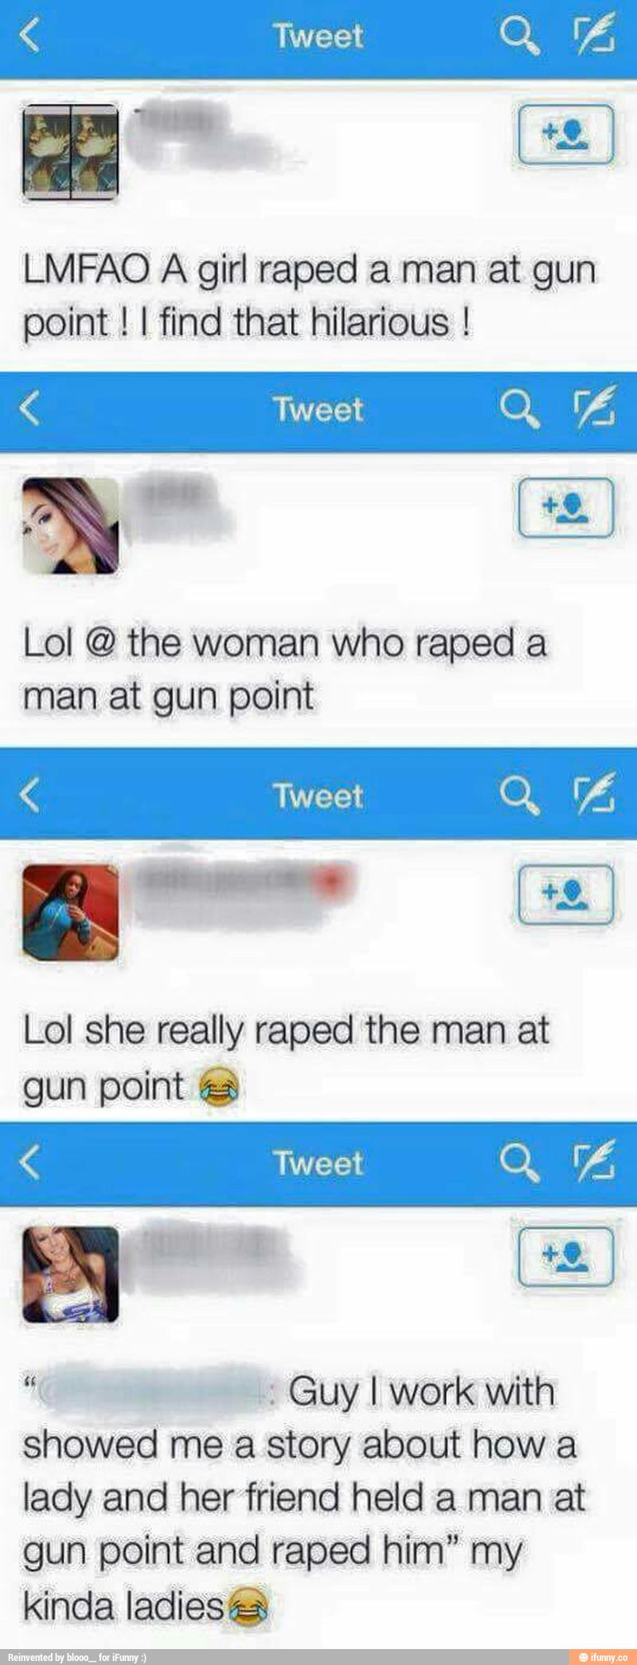Tap the back arrow in the first Tweet header
This screenshot has width=637, height=1665.
pos(29,35)
